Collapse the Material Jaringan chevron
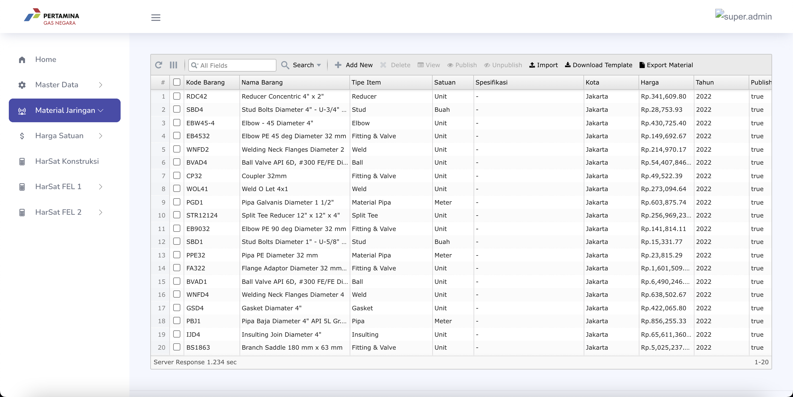The width and height of the screenshot is (793, 397). [x=101, y=110]
